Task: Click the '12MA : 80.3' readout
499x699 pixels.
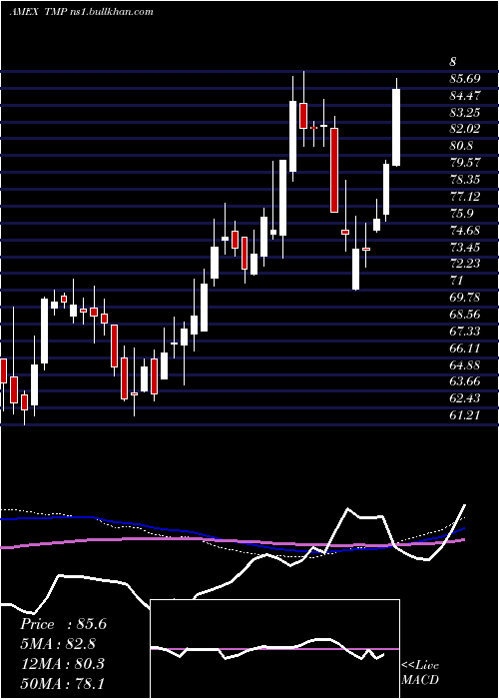Action: (x=62, y=663)
